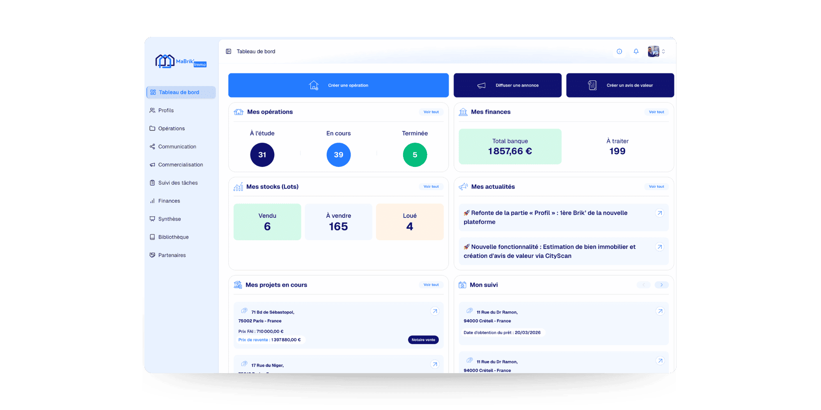Select the Loué 4 card
821x410 pixels.
[410, 222]
